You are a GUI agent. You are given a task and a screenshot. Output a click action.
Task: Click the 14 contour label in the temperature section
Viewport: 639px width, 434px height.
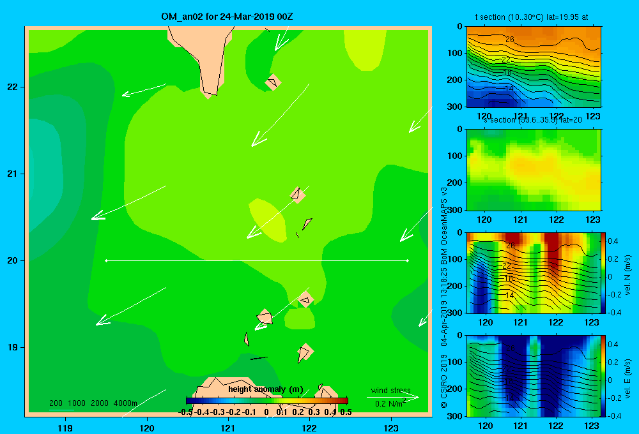(509, 88)
